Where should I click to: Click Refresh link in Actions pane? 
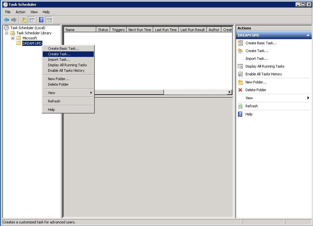(x=252, y=106)
